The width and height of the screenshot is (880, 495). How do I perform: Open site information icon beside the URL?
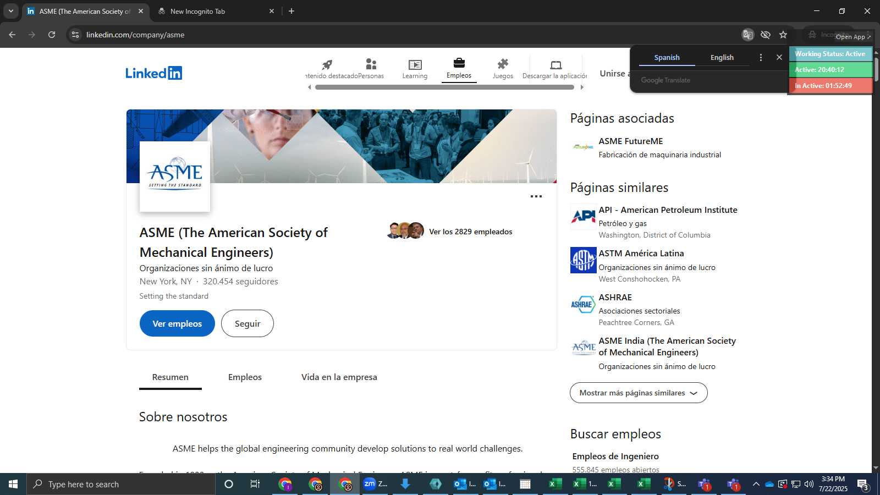(x=75, y=35)
